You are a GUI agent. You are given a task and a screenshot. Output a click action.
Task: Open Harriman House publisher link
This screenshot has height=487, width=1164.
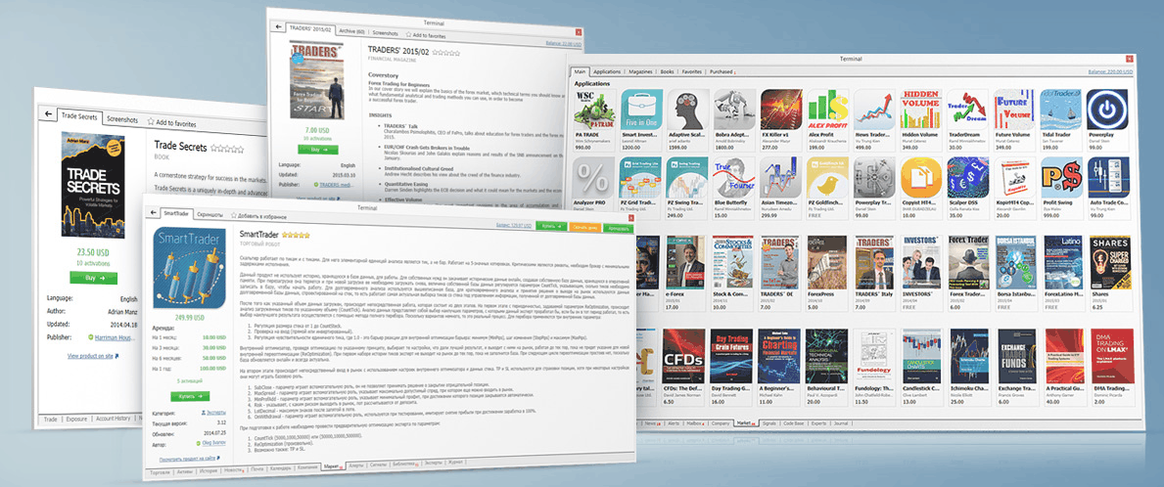pos(115,336)
